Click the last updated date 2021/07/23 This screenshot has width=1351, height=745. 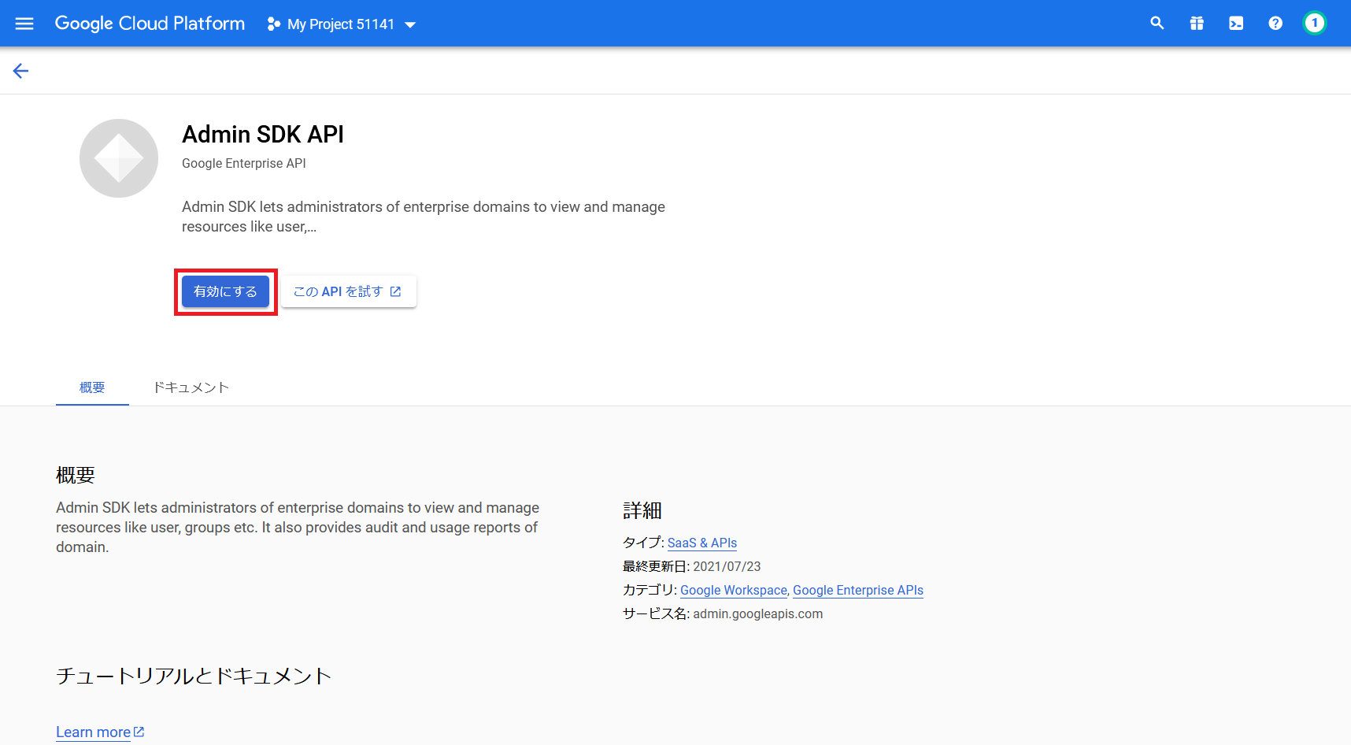click(x=727, y=566)
